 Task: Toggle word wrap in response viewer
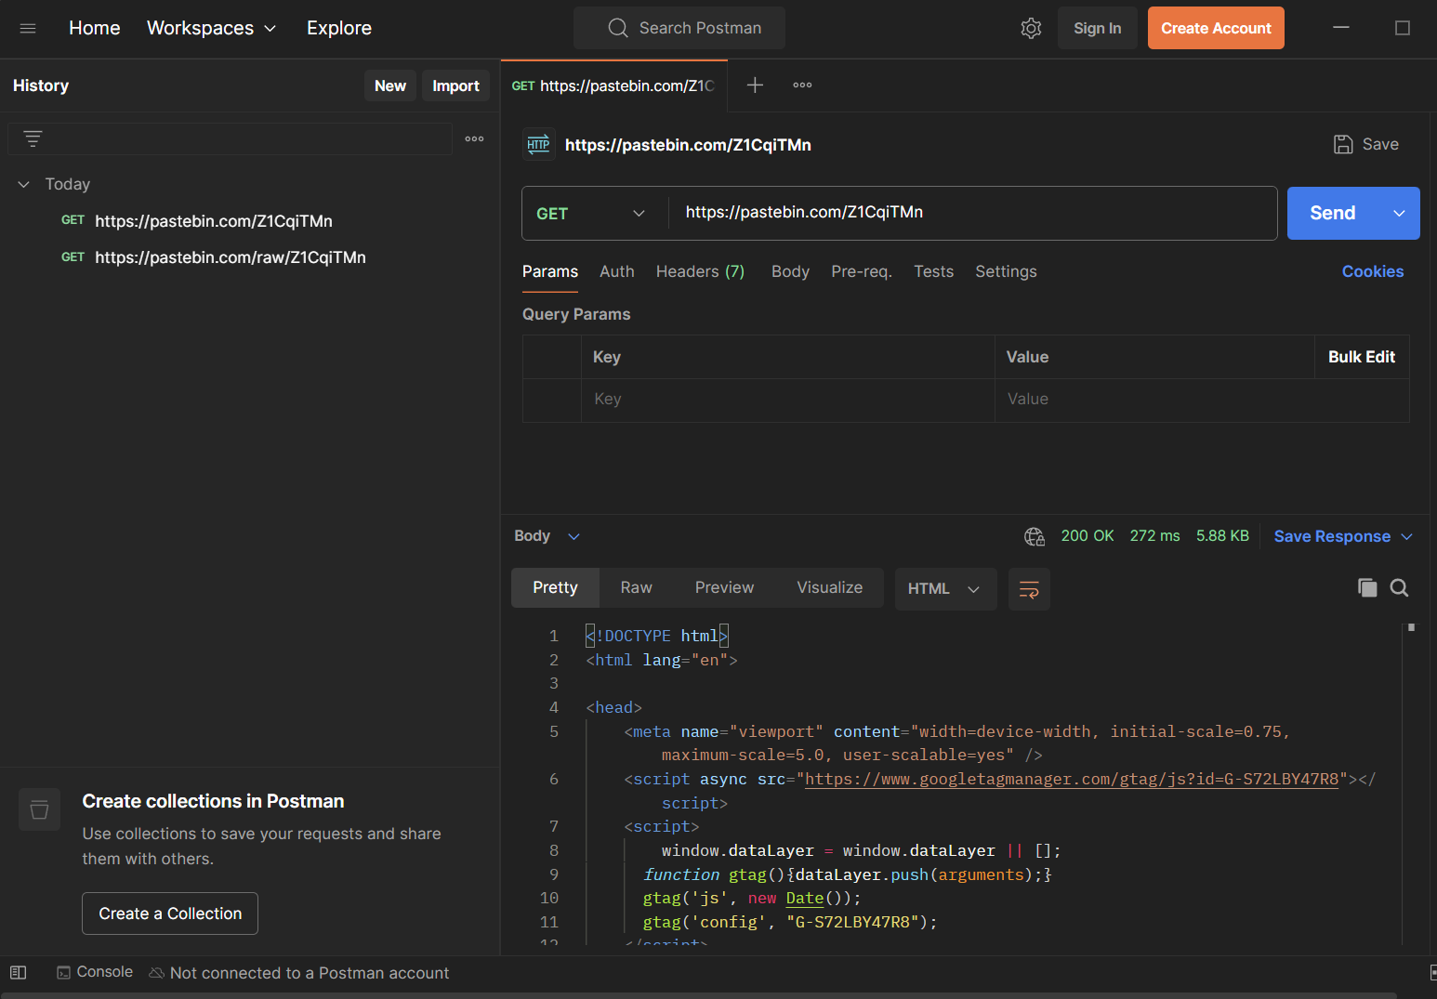[1029, 589]
